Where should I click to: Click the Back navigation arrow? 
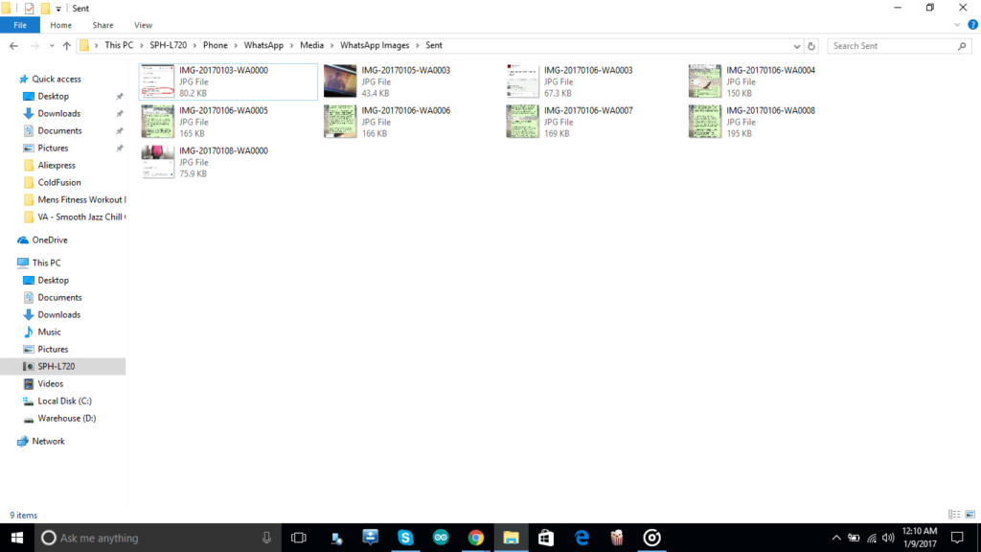point(13,46)
